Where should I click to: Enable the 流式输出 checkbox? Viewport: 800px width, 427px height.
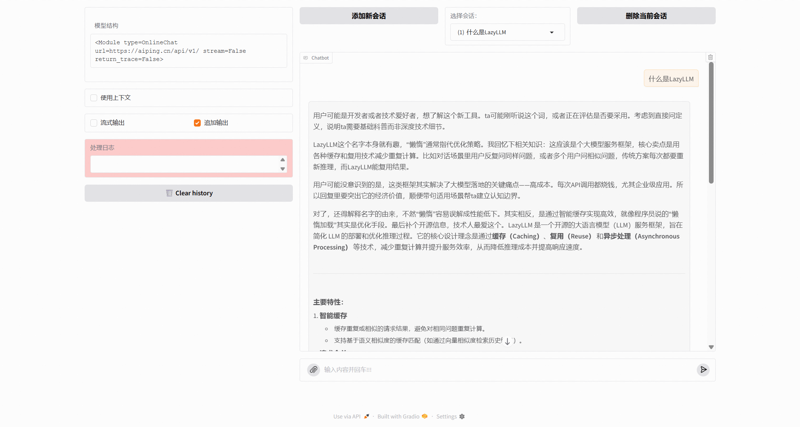(94, 123)
